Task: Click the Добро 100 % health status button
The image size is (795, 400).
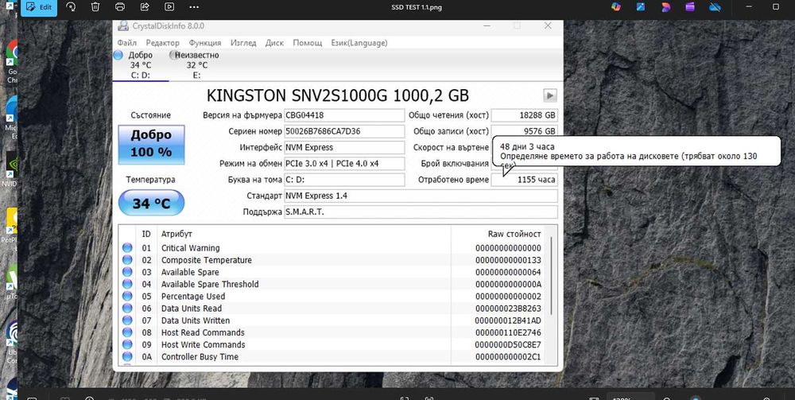Action: pyautogui.click(x=151, y=145)
